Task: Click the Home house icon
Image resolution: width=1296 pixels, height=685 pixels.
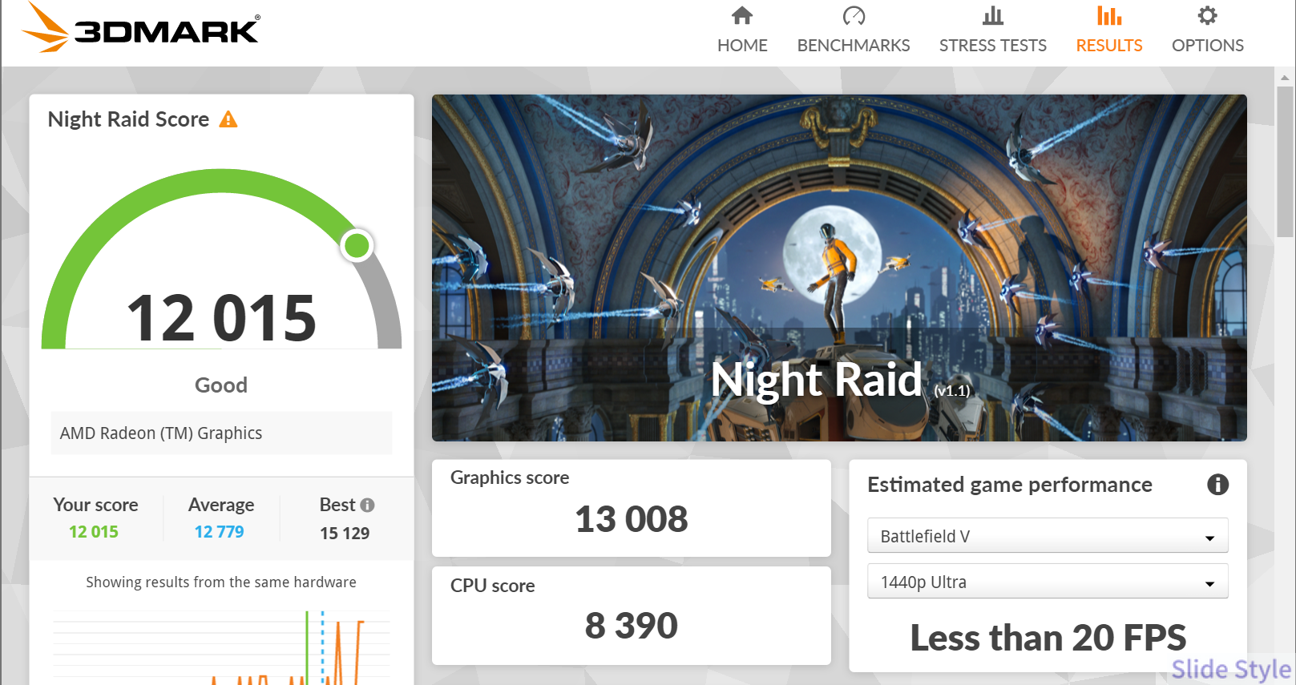Action: pyautogui.click(x=742, y=16)
